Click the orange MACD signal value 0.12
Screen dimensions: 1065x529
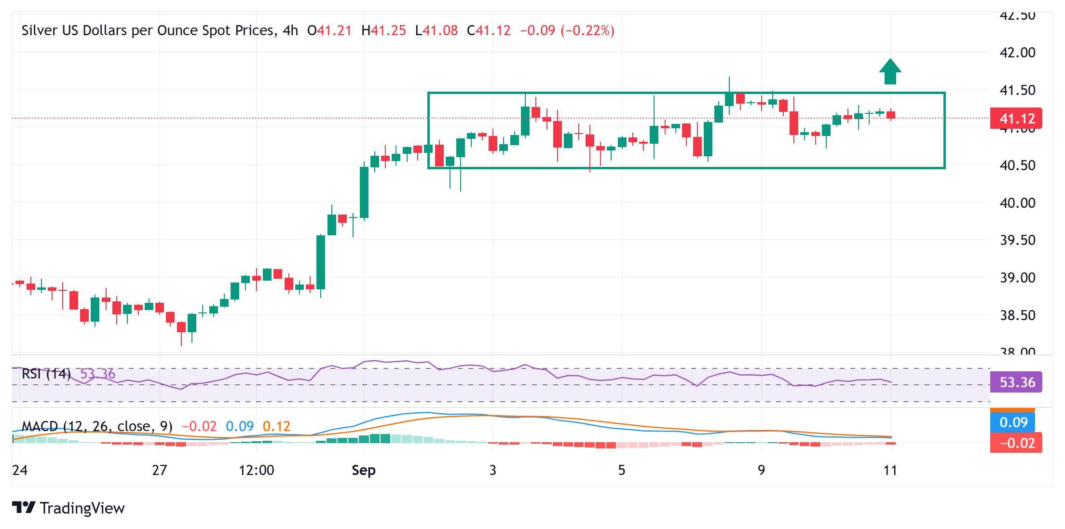[276, 426]
